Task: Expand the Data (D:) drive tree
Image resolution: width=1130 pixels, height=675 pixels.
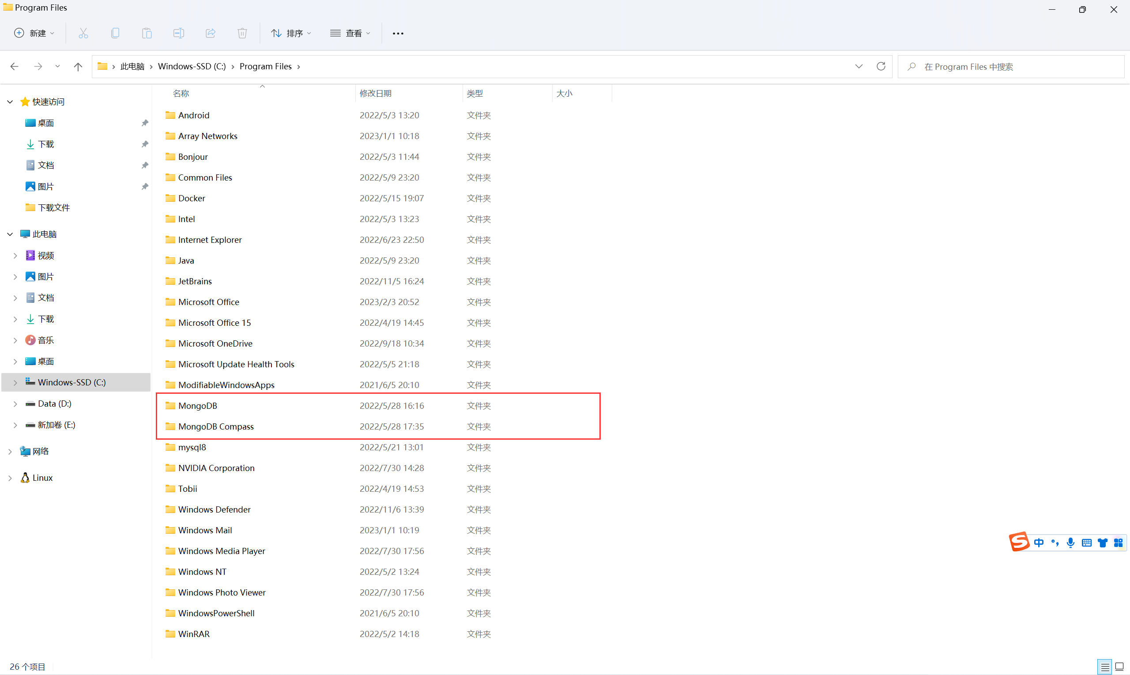Action: [15, 404]
